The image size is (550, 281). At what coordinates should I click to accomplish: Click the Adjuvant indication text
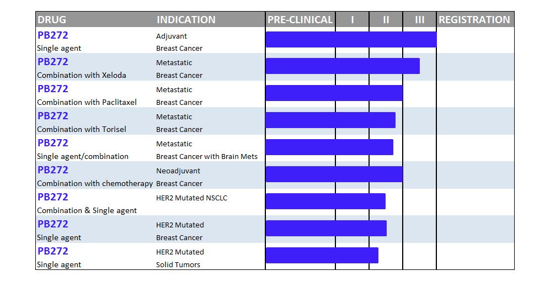pos(172,36)
